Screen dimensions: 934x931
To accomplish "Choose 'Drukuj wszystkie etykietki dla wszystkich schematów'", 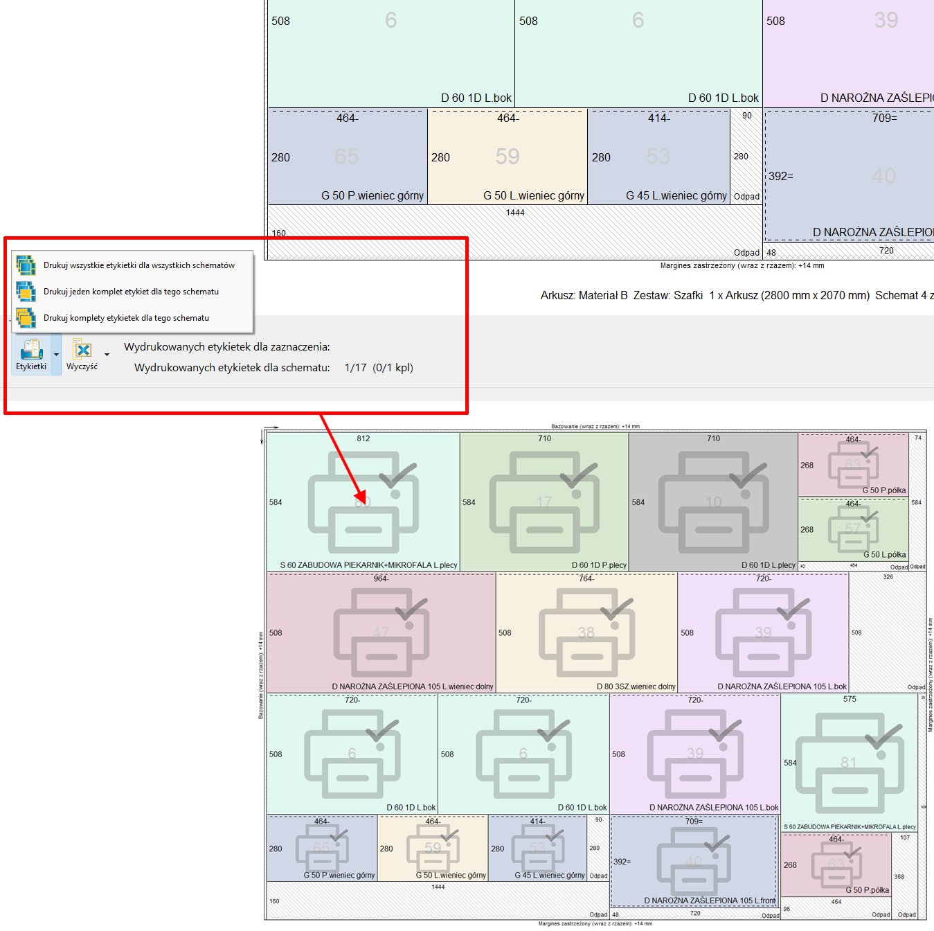I will click(x=138, y=265).
